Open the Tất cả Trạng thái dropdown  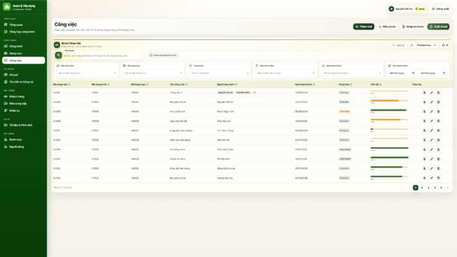[x=219, y=73]
